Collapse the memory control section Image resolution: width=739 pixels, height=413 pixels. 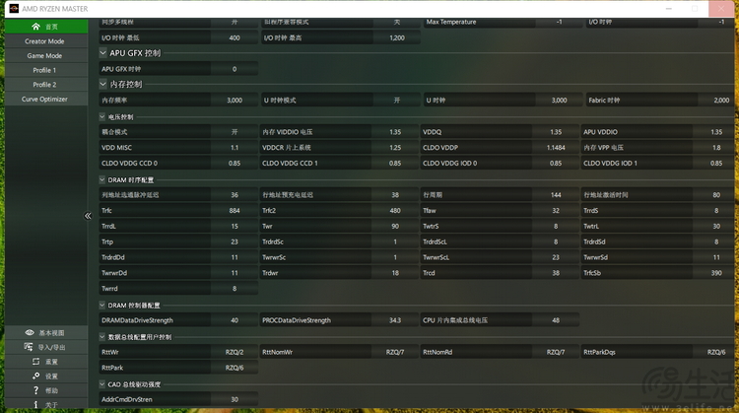pos(102,84)
